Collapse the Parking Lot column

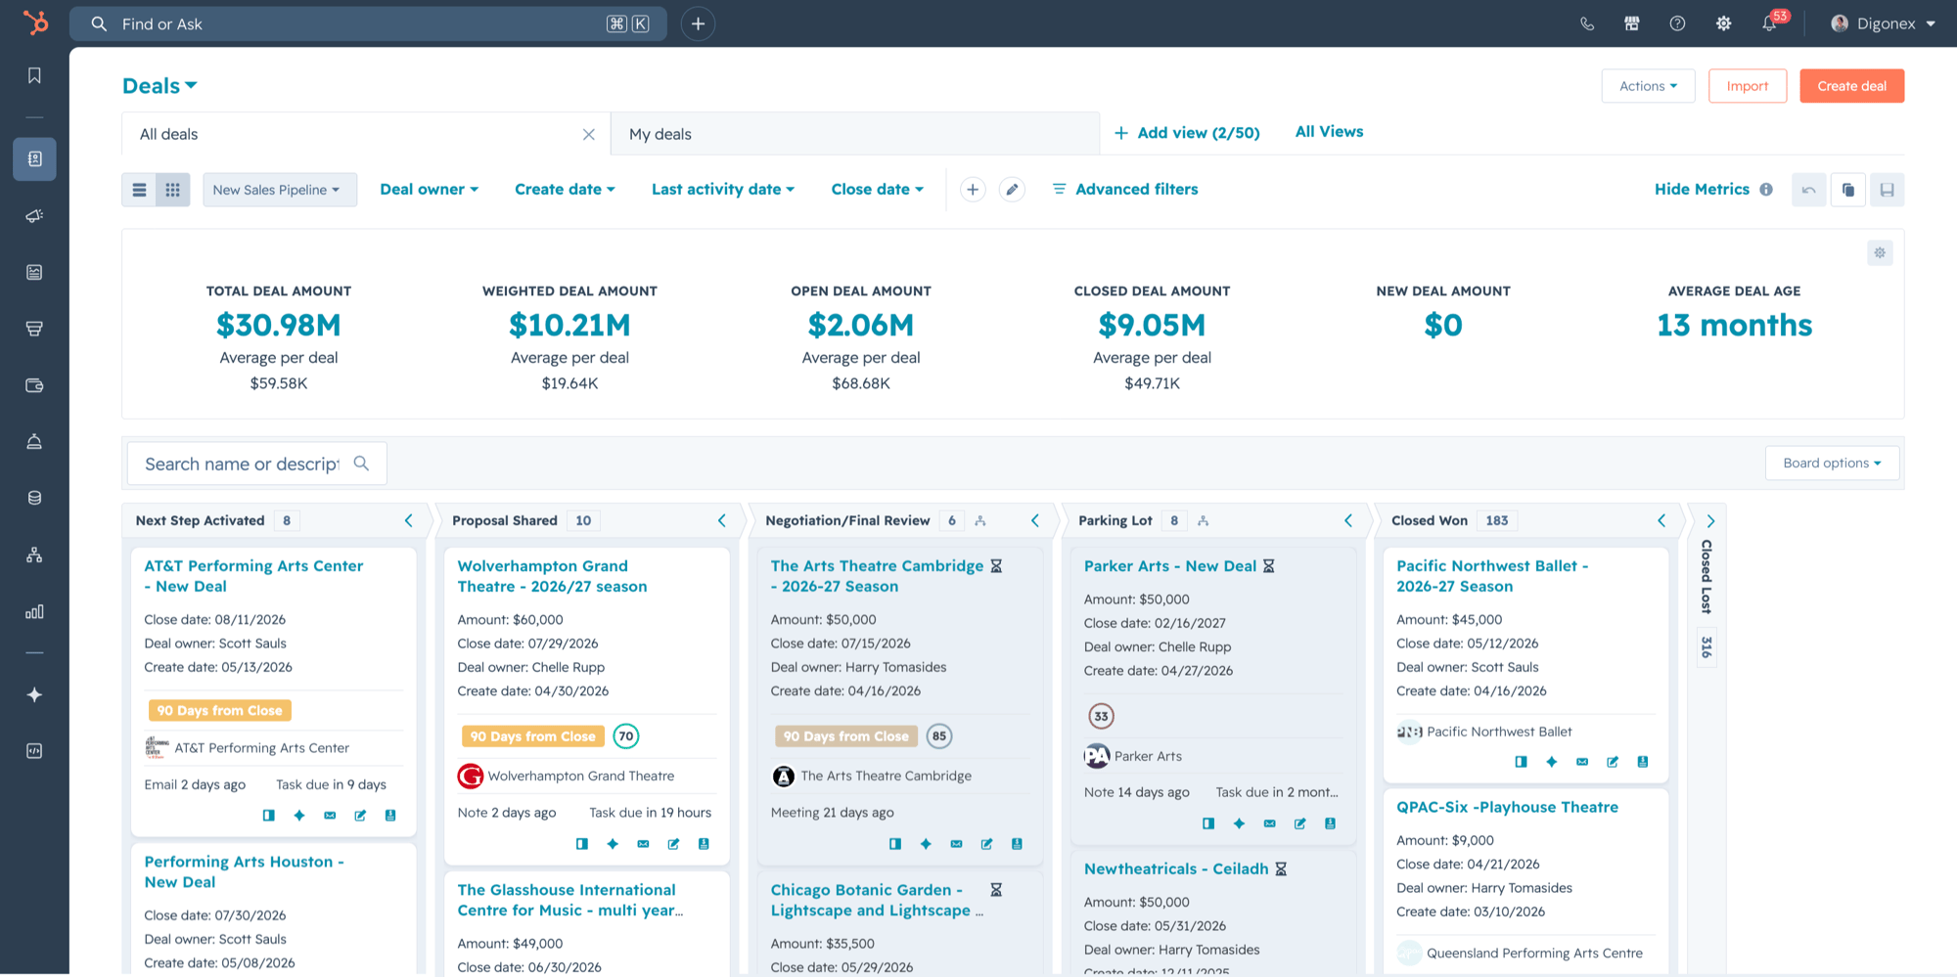(1348, 521)
